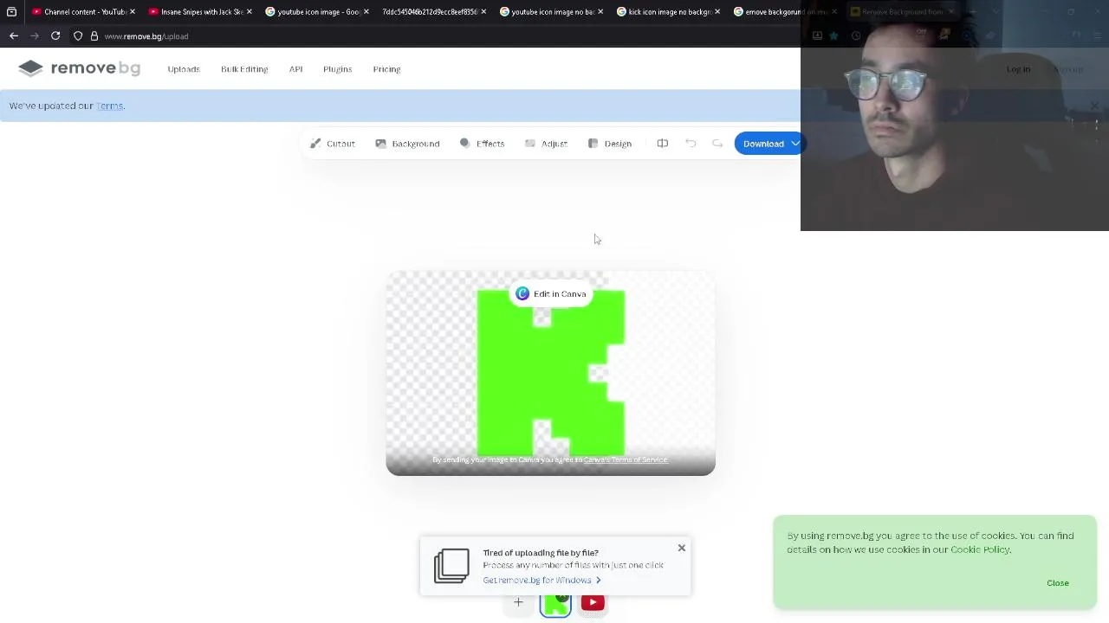Image resolution: width=1109 pixels, height=623 pixels.
Task: Open the Bulk Editing menu item
Action: (244, 69)
